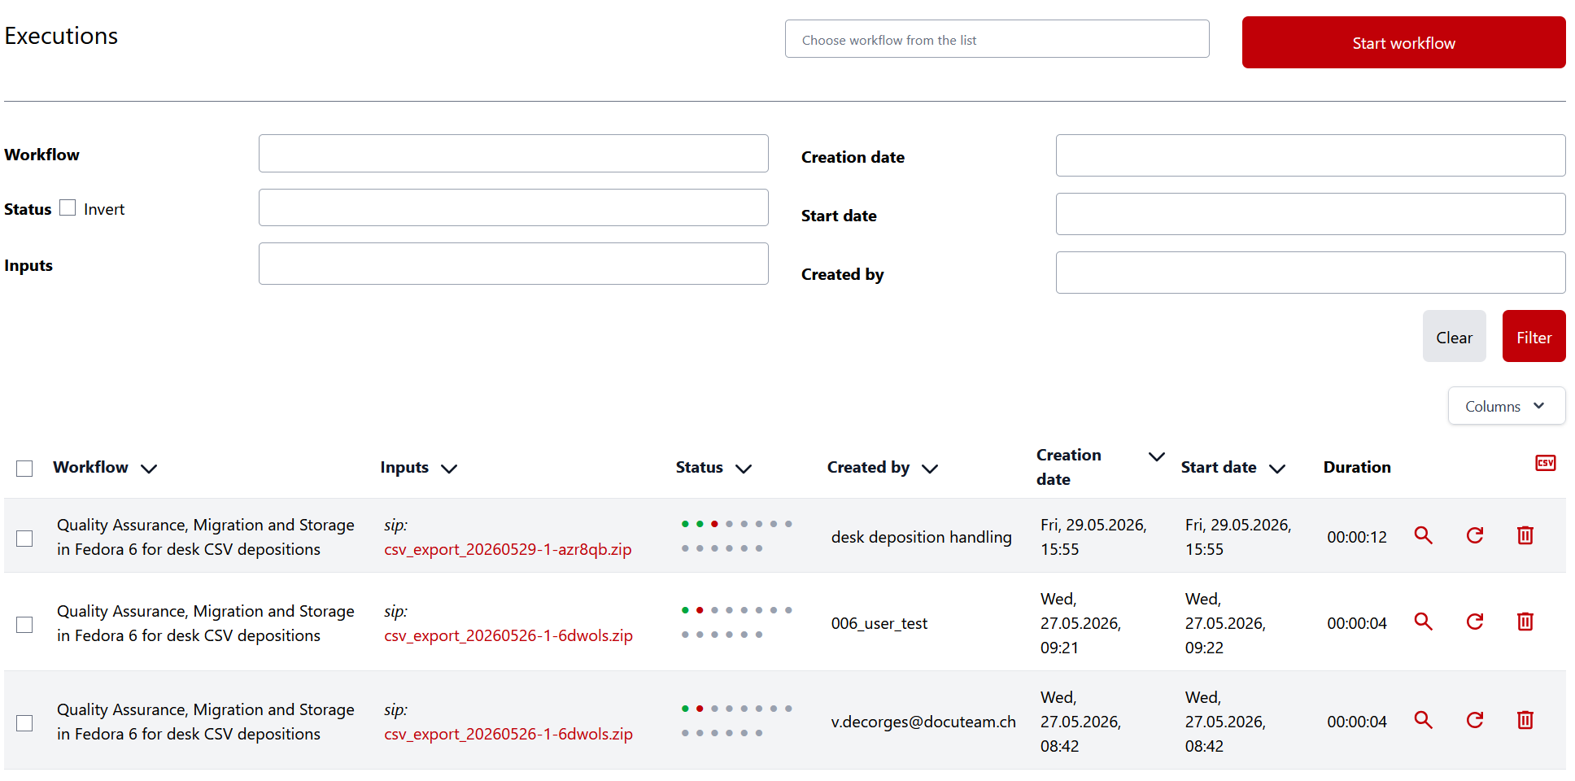Screen dimensions: 1575x781
Task: Sort by Workflow column arrow
Action: tap(149, 469)
